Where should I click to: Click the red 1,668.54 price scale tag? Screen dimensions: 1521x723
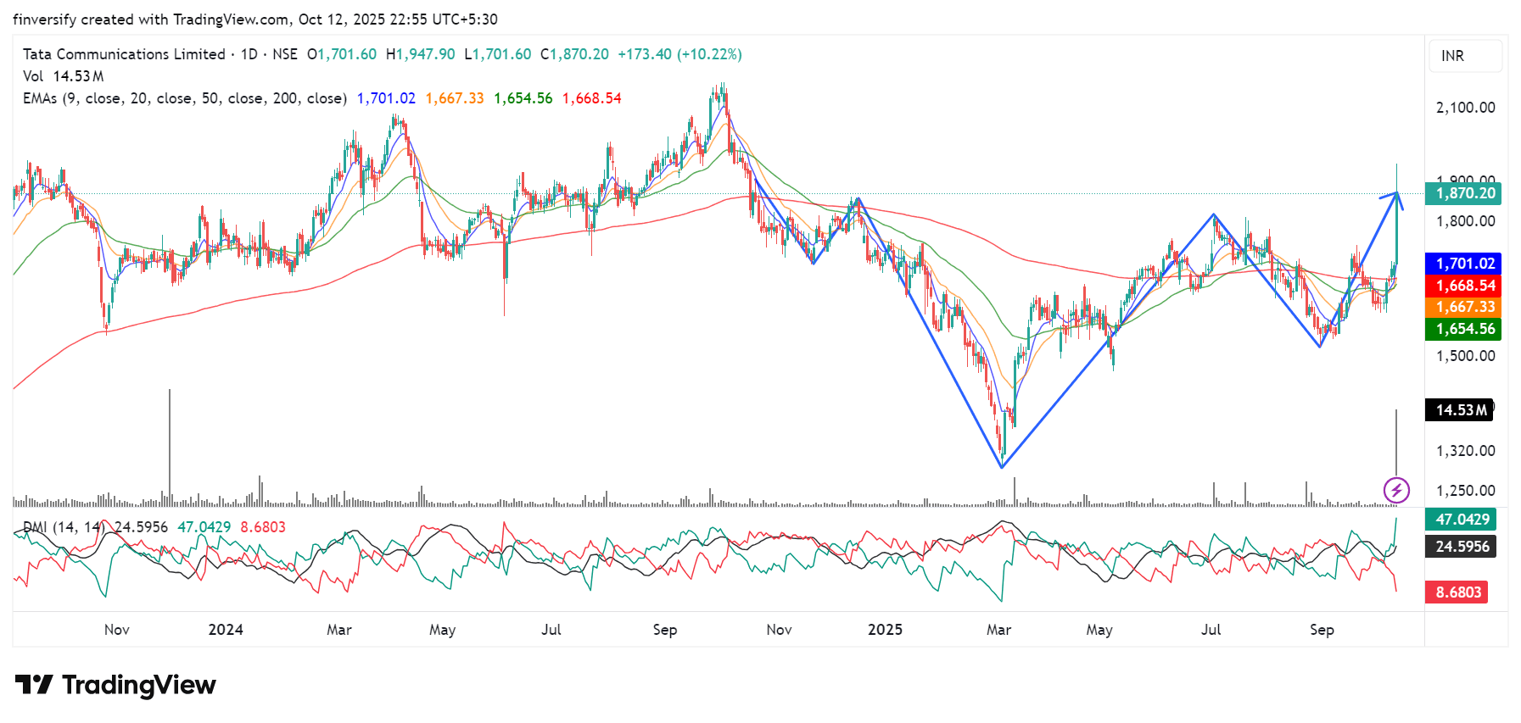click(1463, 286)
